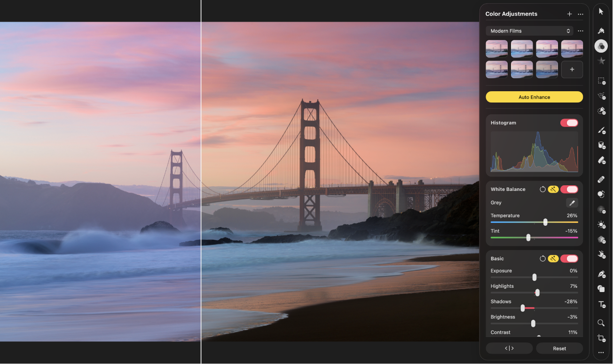This screenshot has height=364, width=613.
Task: Click the Temperature slider handle
Action: [545, 222]
